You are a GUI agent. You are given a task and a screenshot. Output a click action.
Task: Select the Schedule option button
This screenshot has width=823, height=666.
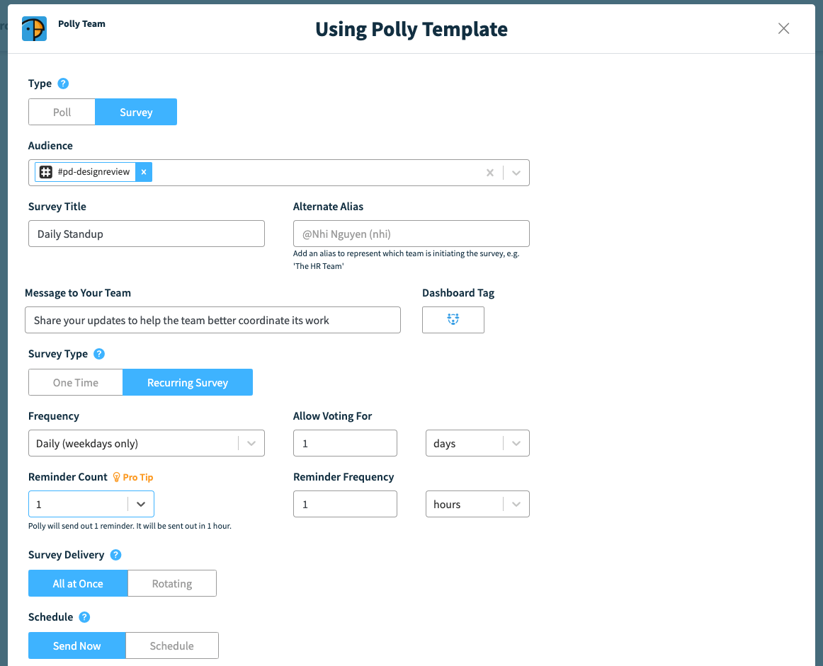172,645
